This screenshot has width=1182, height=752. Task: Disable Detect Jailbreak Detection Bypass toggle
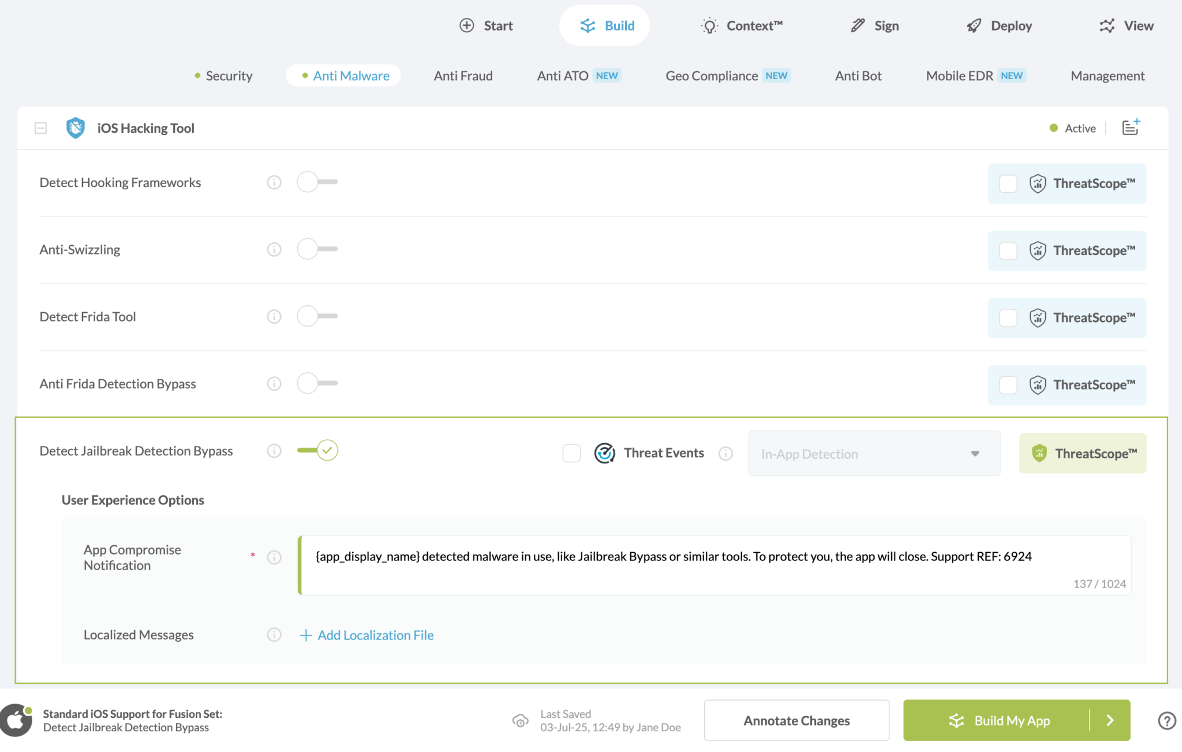pos(318,450)
